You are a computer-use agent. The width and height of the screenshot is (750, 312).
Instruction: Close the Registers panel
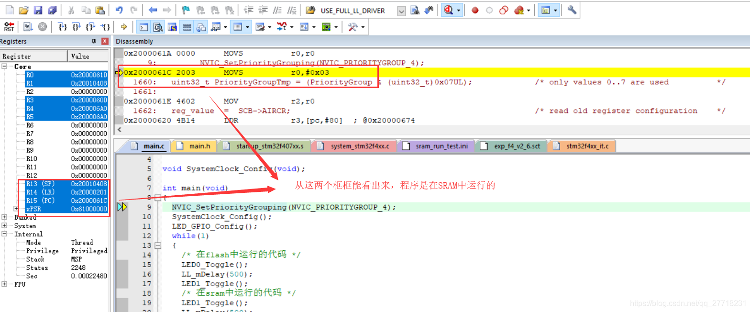105,41
